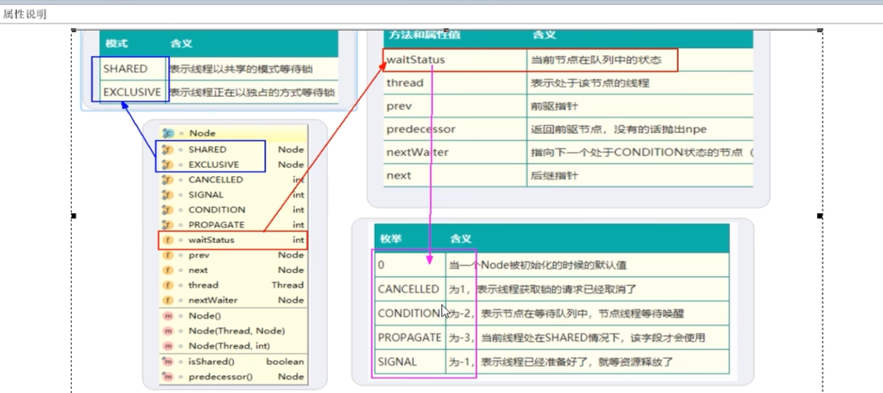Click the 模式 column header
The image size is (883, 393).
[x=116, y=44]
